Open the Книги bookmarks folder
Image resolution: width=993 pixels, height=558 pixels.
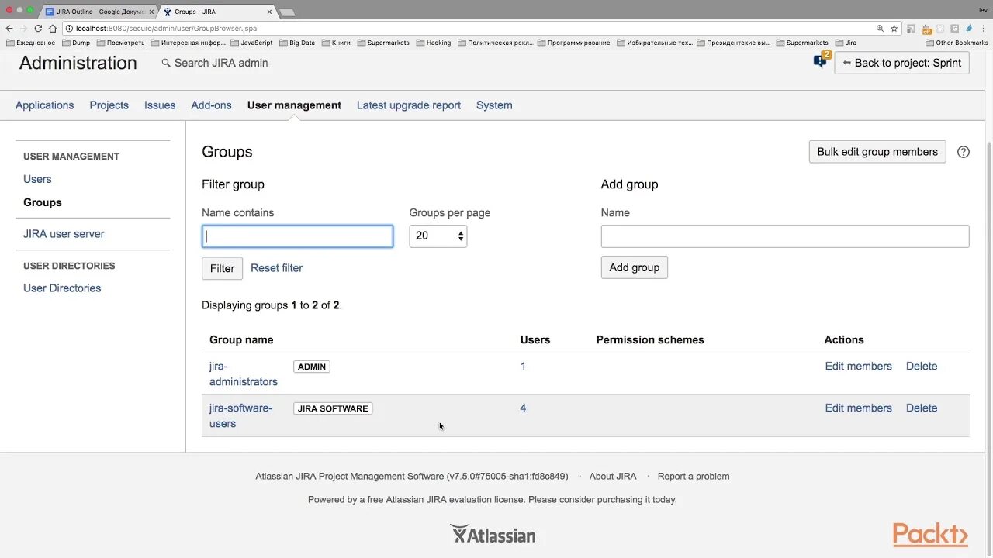point(336,43)
